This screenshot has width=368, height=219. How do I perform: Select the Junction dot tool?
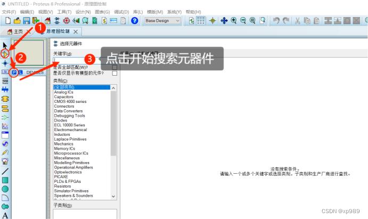pos(5,63)
